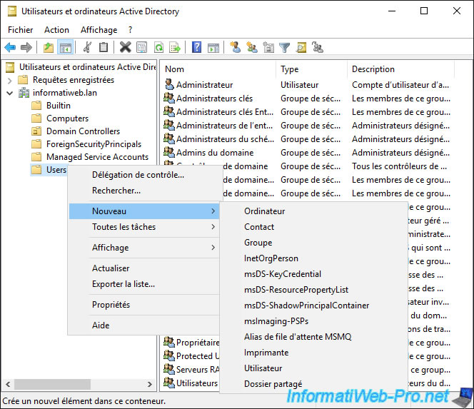The width and height of the screenshot is (474, 409).
Task: Click the refresh icon in the toolbar
Action: tap(158, 48)
